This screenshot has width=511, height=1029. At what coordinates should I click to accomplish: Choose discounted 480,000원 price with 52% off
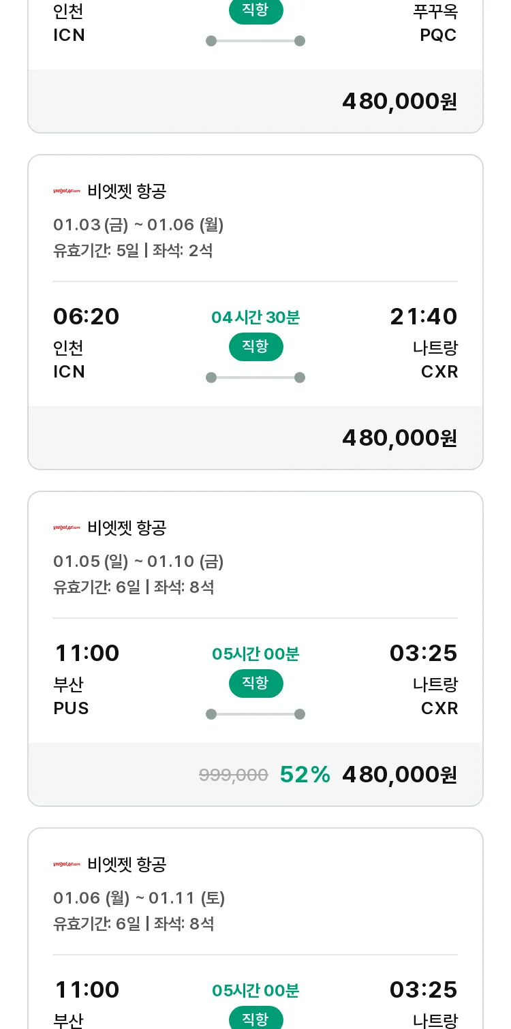[399, 775]
